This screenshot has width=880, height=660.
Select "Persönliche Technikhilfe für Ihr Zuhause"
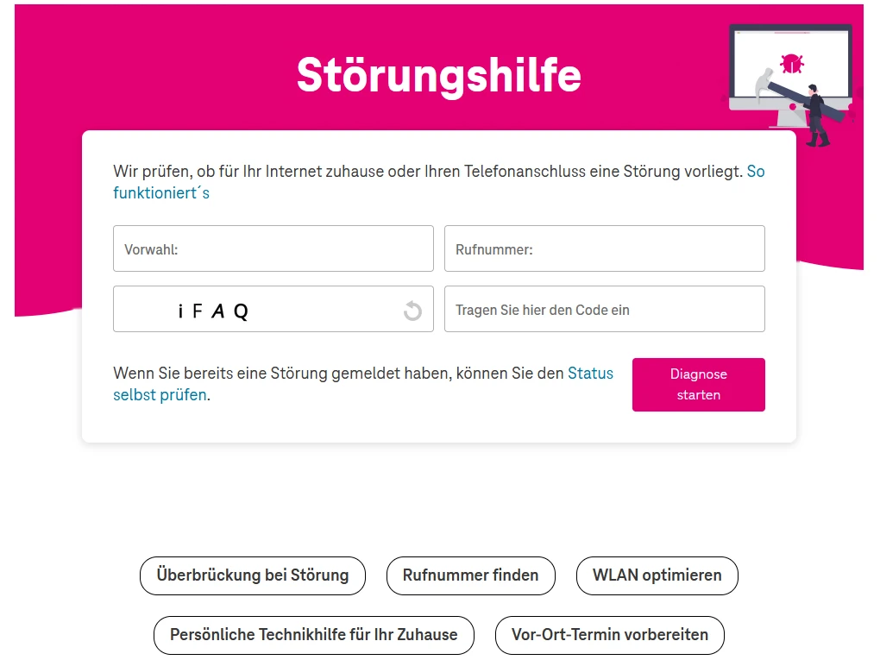(x=314, y=634)
